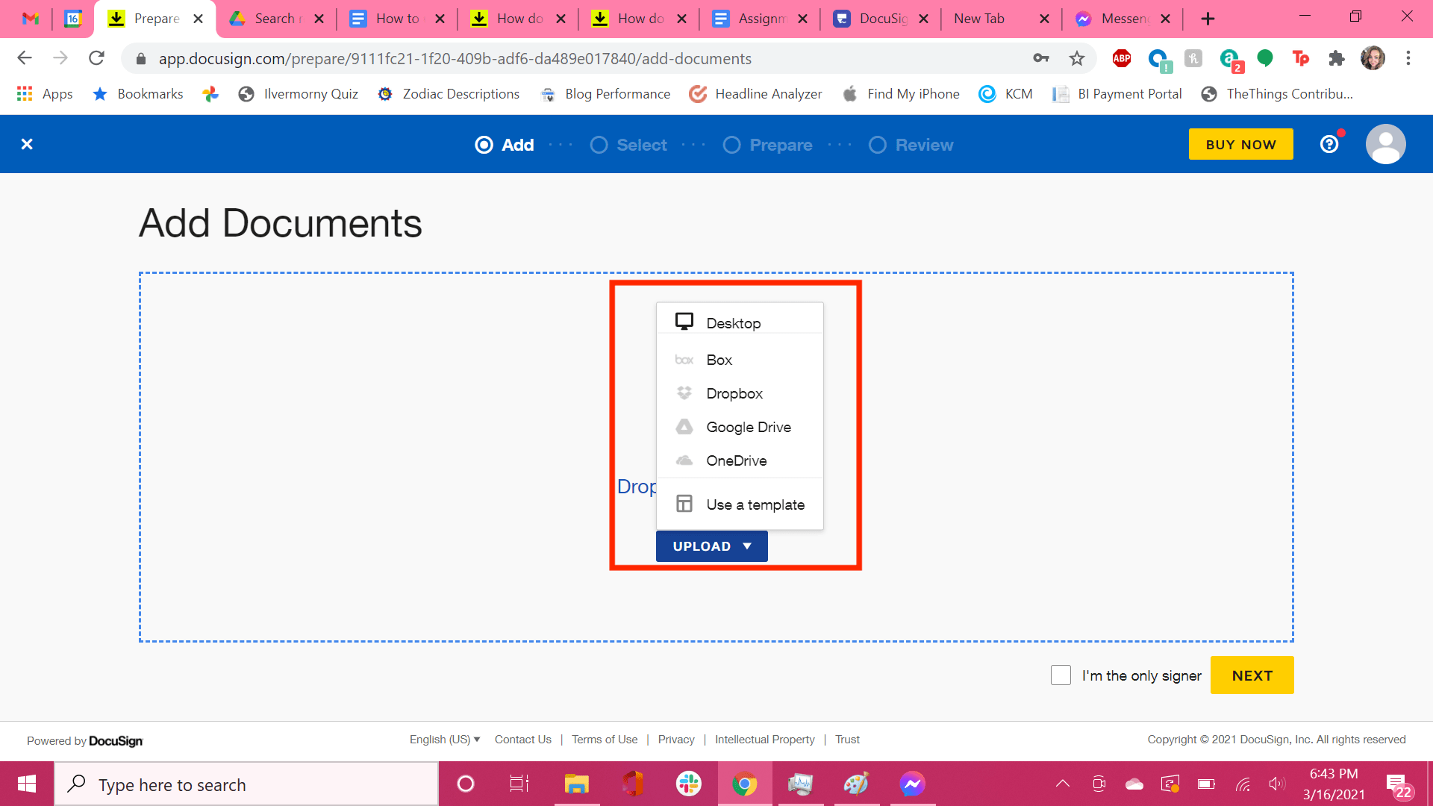Click the BUY NOW button
1433x806 pixels.
point(1240,144)
